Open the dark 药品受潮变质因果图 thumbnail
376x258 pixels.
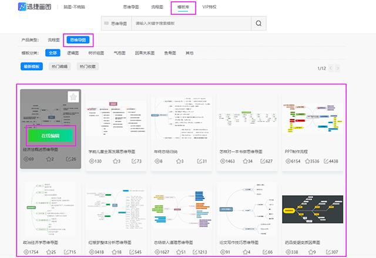[313, 209]
